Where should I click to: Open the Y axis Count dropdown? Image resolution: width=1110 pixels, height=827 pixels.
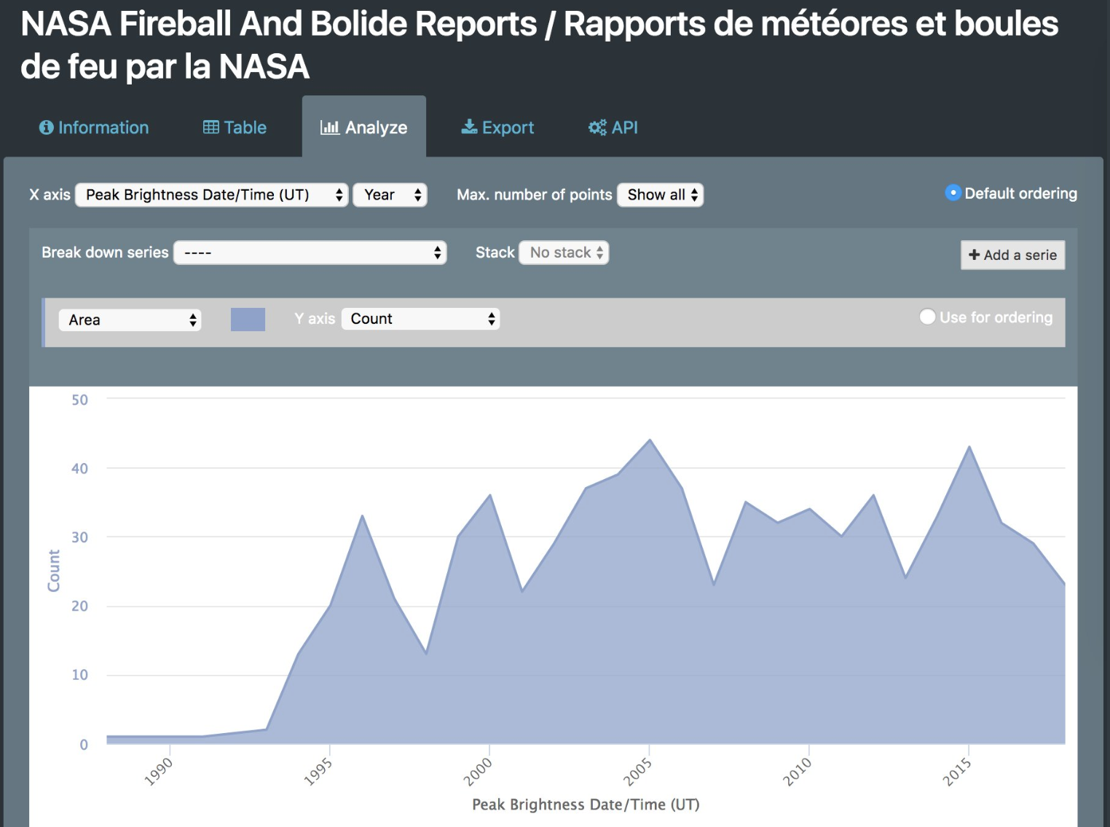[x=420, y=319]
